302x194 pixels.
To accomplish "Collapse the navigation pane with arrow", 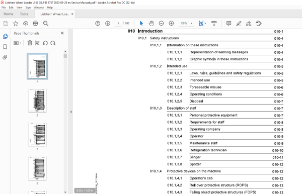I will point(71,112).
